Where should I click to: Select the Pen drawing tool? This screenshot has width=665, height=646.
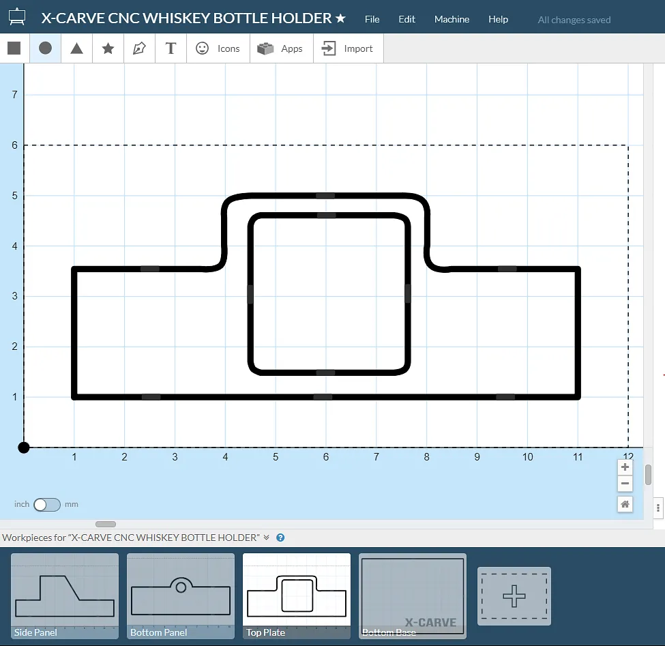point(139,48)
